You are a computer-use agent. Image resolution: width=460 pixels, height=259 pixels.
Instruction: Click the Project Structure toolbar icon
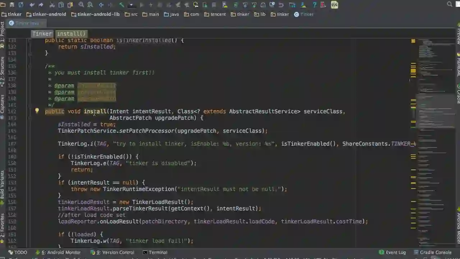292,5
